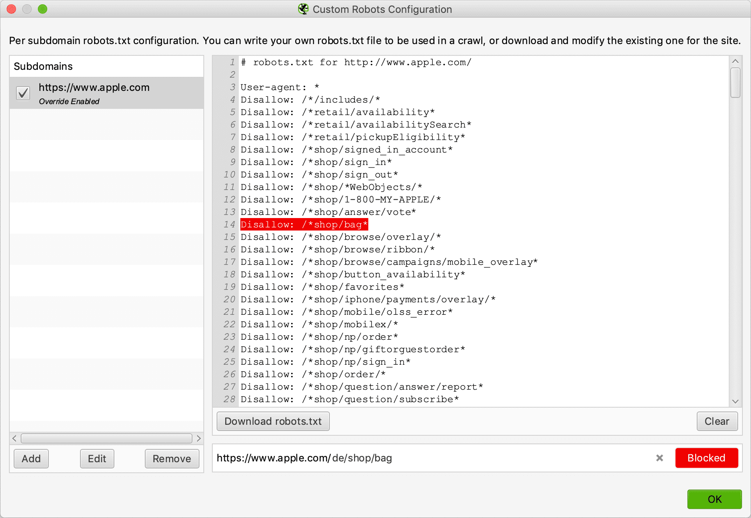
Task: Remove the selected subdomain
Action: coord(172,459)
